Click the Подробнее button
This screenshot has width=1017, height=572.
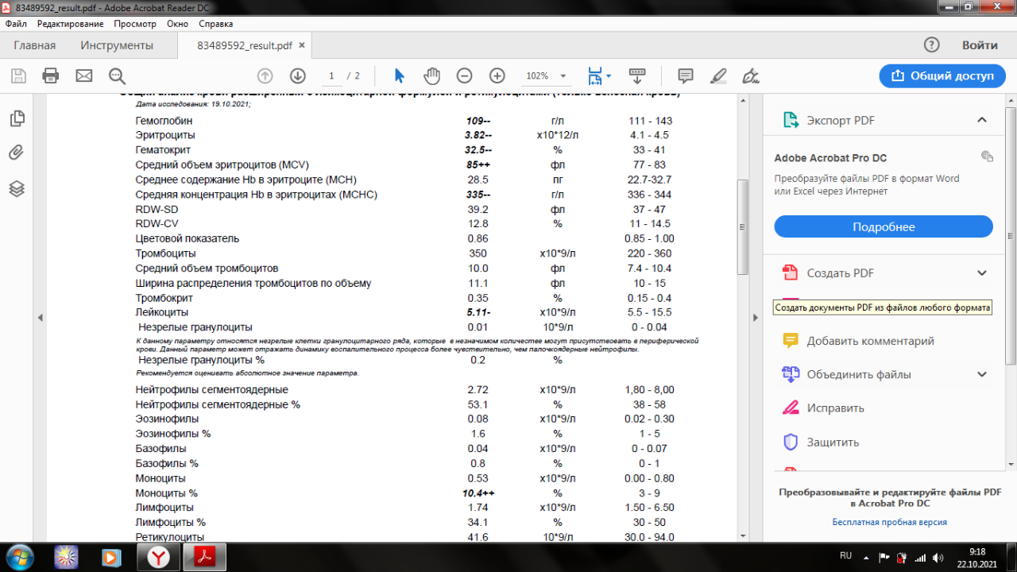tap(884, 226)
